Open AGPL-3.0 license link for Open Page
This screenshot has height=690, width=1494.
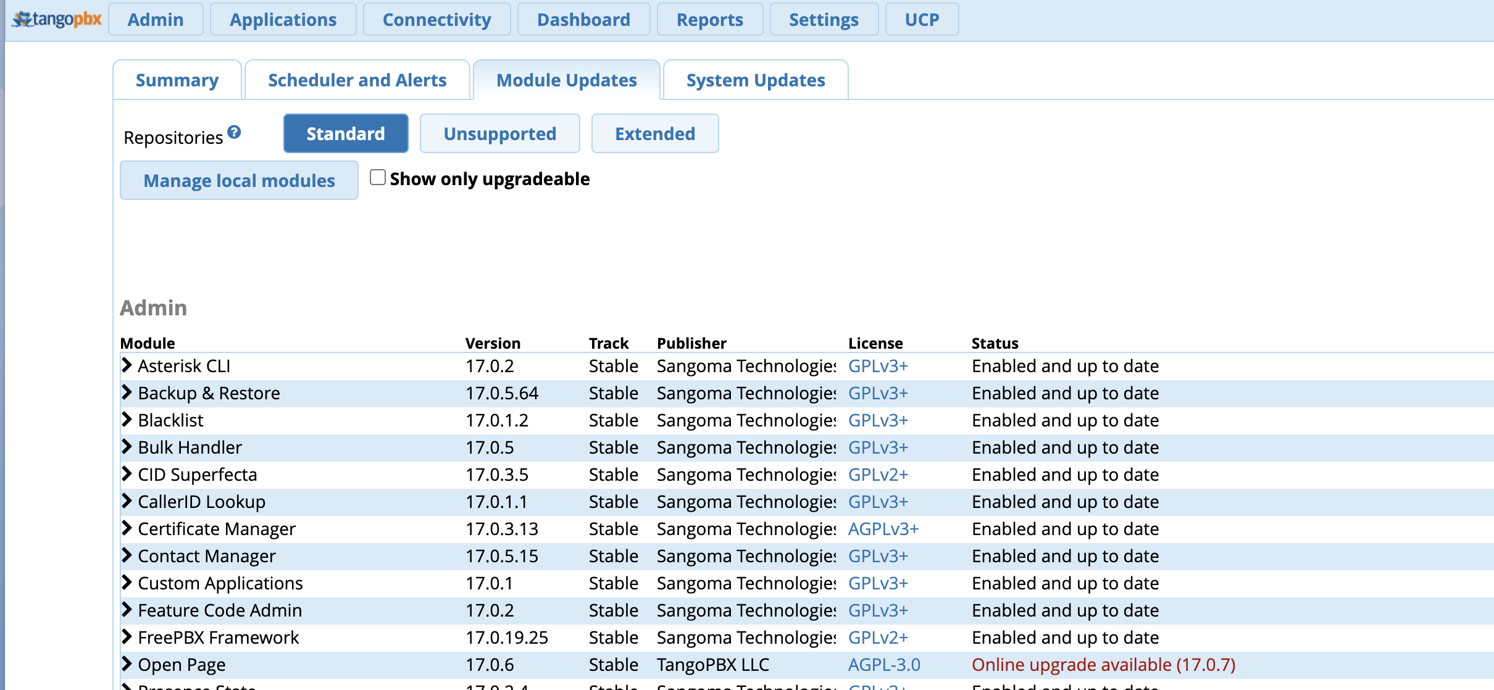(884, 665)
